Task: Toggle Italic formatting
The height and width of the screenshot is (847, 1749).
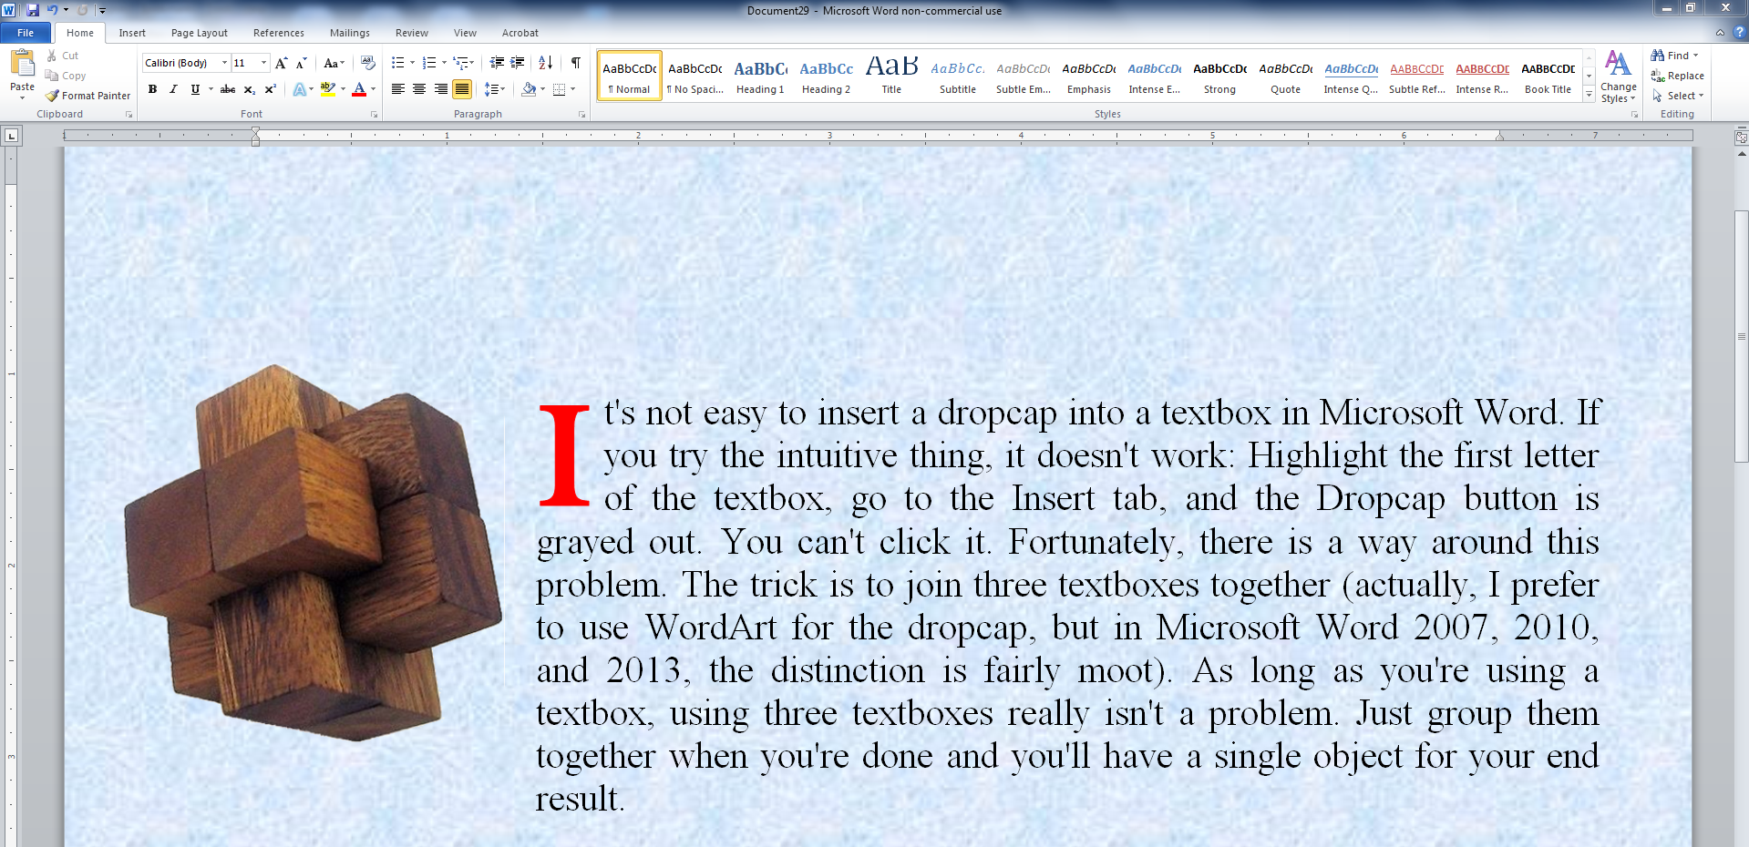Action: (173, 89)
